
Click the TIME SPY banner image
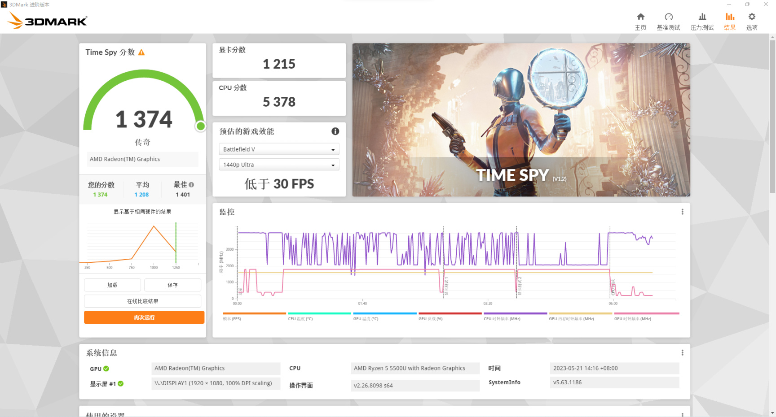coord(521,120)
